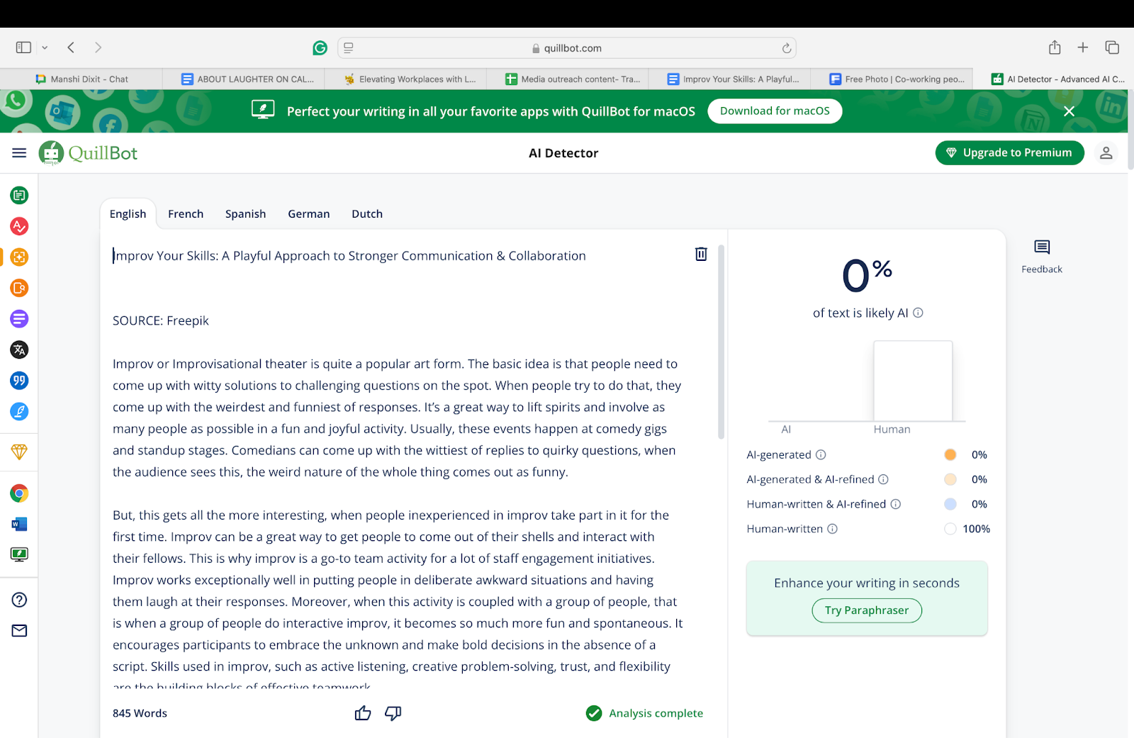Image resolution: width=1134 pixels, height=738 pixels.
Task: Open the QuillBot Flow writer icon
Action: point(19,411)
